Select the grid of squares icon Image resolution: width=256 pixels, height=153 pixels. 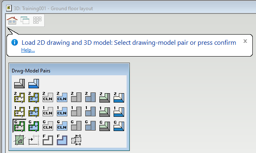click(x=37, y=20)
